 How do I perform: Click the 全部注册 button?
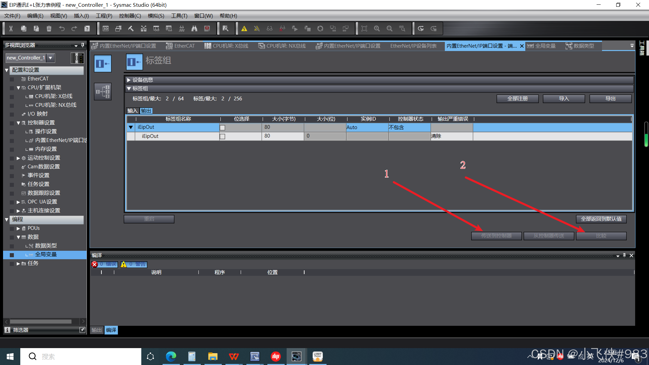click(x=517, y=99)
